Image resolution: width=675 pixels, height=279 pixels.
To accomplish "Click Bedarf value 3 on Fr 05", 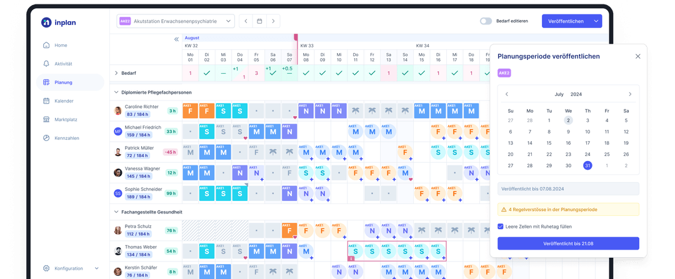I will (x=256, y=73).
